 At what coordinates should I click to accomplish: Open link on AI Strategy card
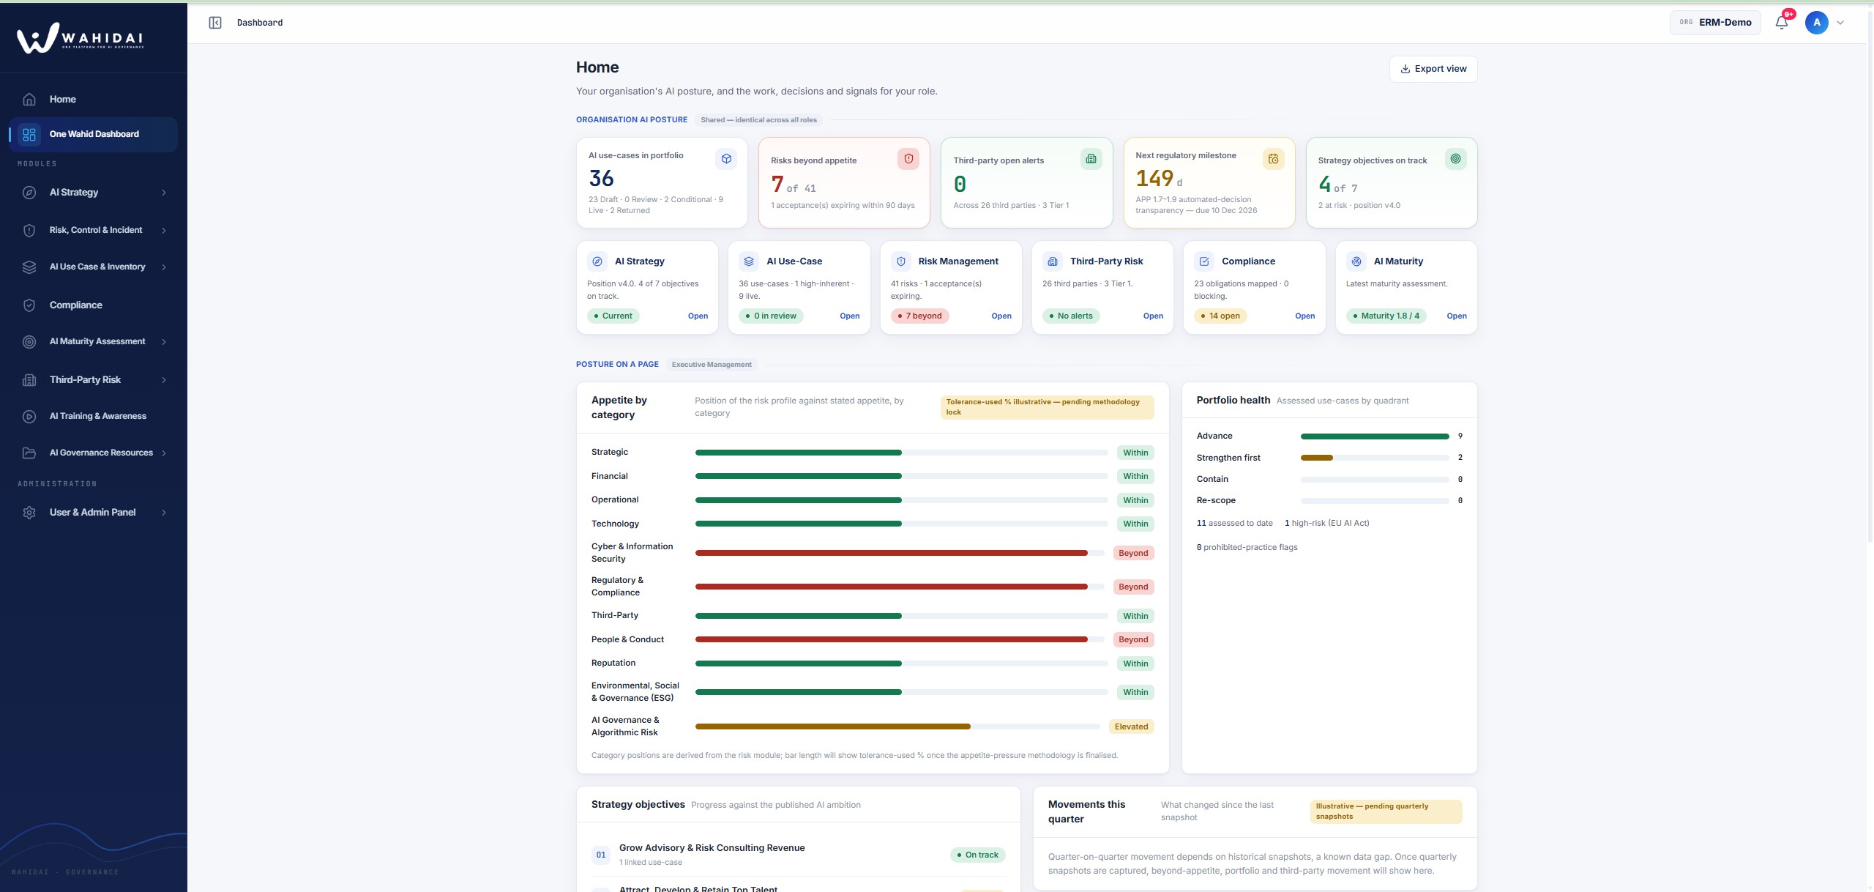[698, 316]
